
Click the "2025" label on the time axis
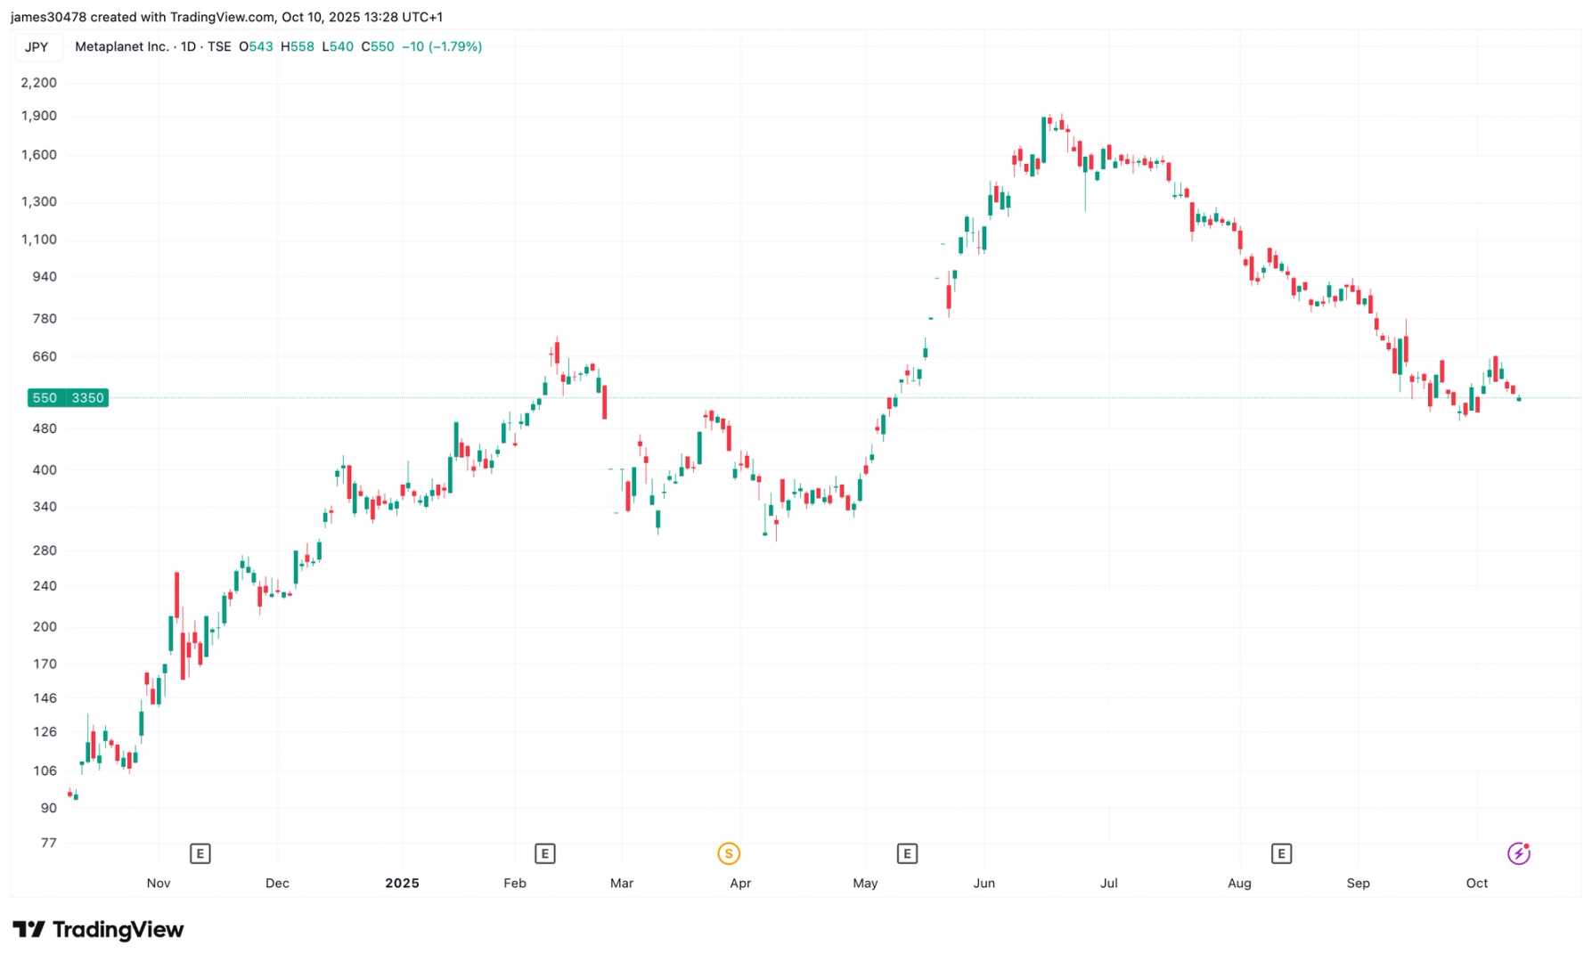(402, 883)
